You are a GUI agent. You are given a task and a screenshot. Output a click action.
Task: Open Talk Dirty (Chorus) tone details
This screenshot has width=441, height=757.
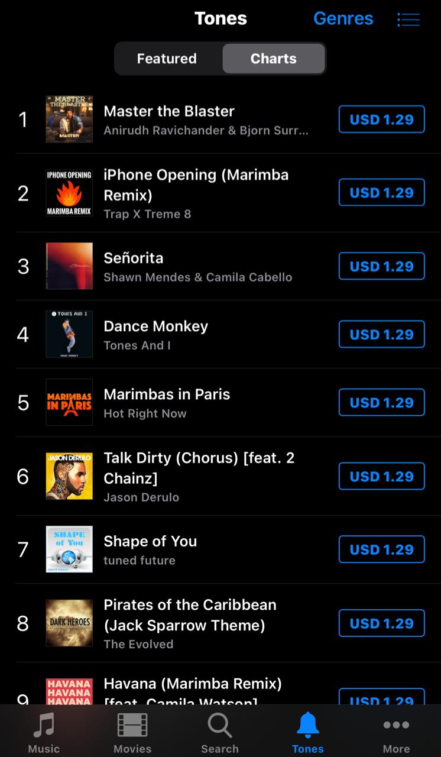(199, 468)
